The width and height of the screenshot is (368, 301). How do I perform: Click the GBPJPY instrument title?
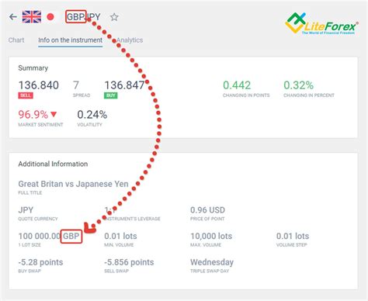(x=83, y=17)
